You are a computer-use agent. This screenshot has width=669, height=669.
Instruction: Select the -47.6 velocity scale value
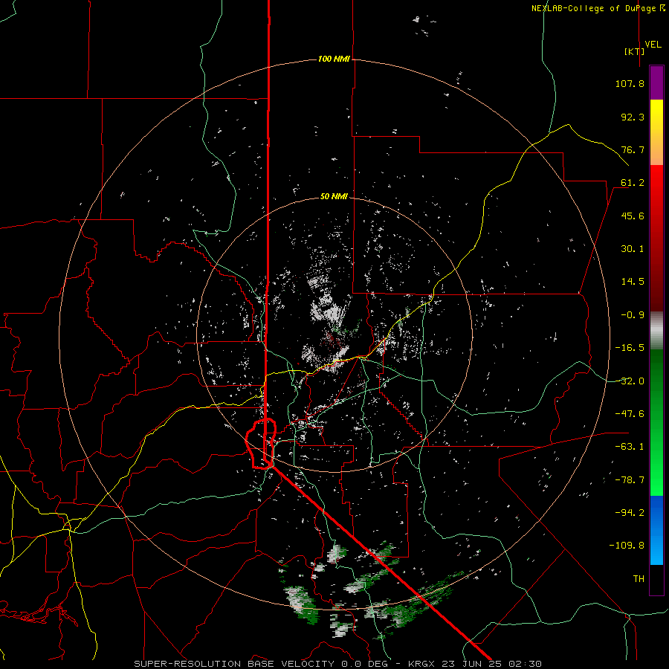(x=630, y=414)
